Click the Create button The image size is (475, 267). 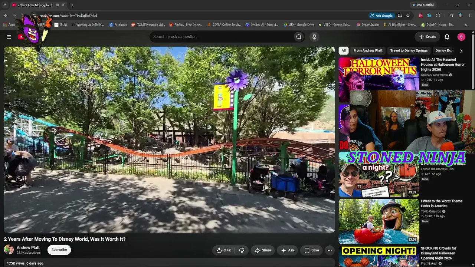coord(427,37)
